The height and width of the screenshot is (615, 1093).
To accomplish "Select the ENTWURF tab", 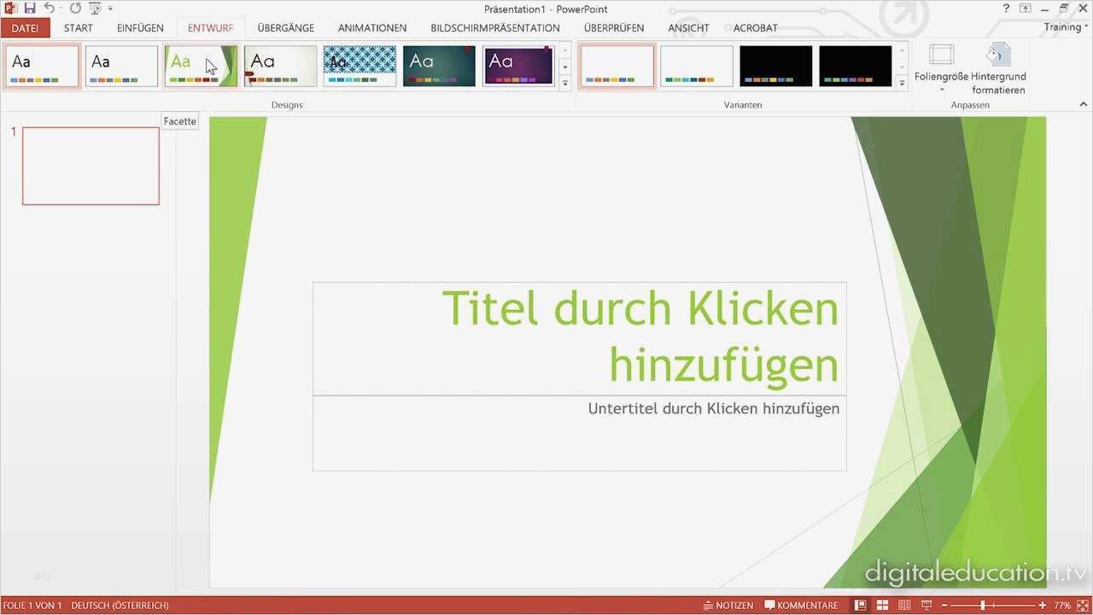I will point(210,28).
